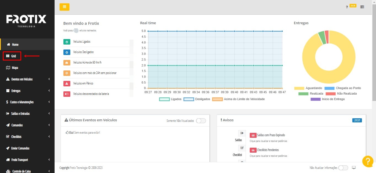Toggle the Não Atualizar Informações switch
The width and height of the screenshot is (376, 173).
point(343,168)
